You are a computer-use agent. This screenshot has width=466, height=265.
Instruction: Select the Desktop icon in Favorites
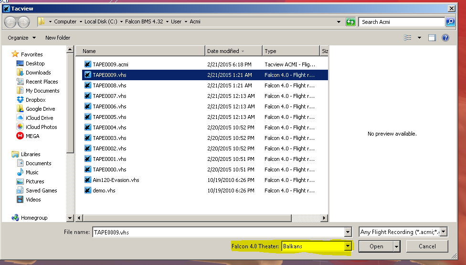coord(20,64)
